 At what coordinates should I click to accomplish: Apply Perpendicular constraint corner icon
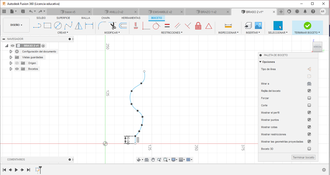click(146, 26)
